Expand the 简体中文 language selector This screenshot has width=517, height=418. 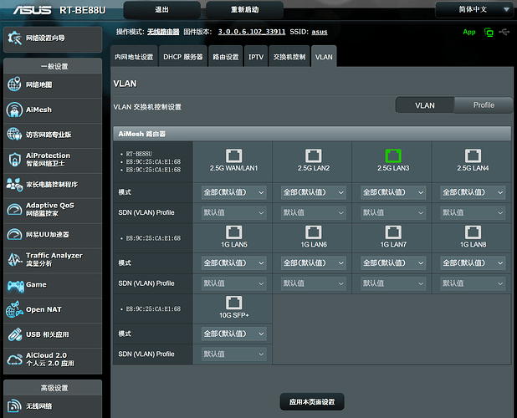(473, 10)
